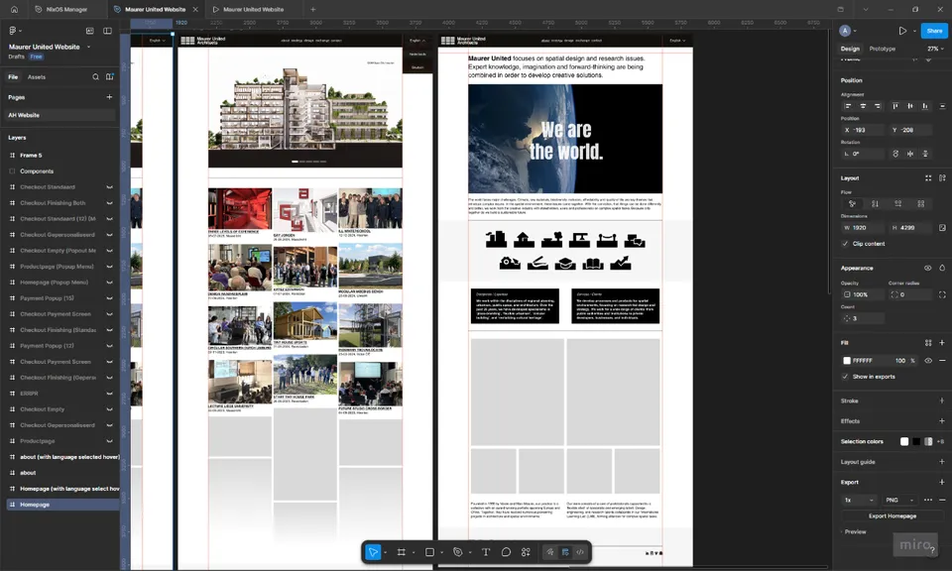Switch to Dev Mode code icon
This screenshot has width=952, height=571.
tap(580, 552)
